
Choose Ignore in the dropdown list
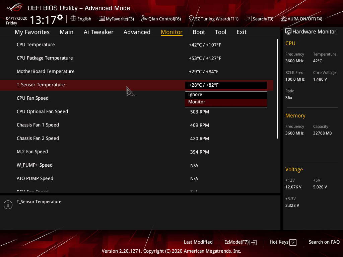(x=226, y=95)
